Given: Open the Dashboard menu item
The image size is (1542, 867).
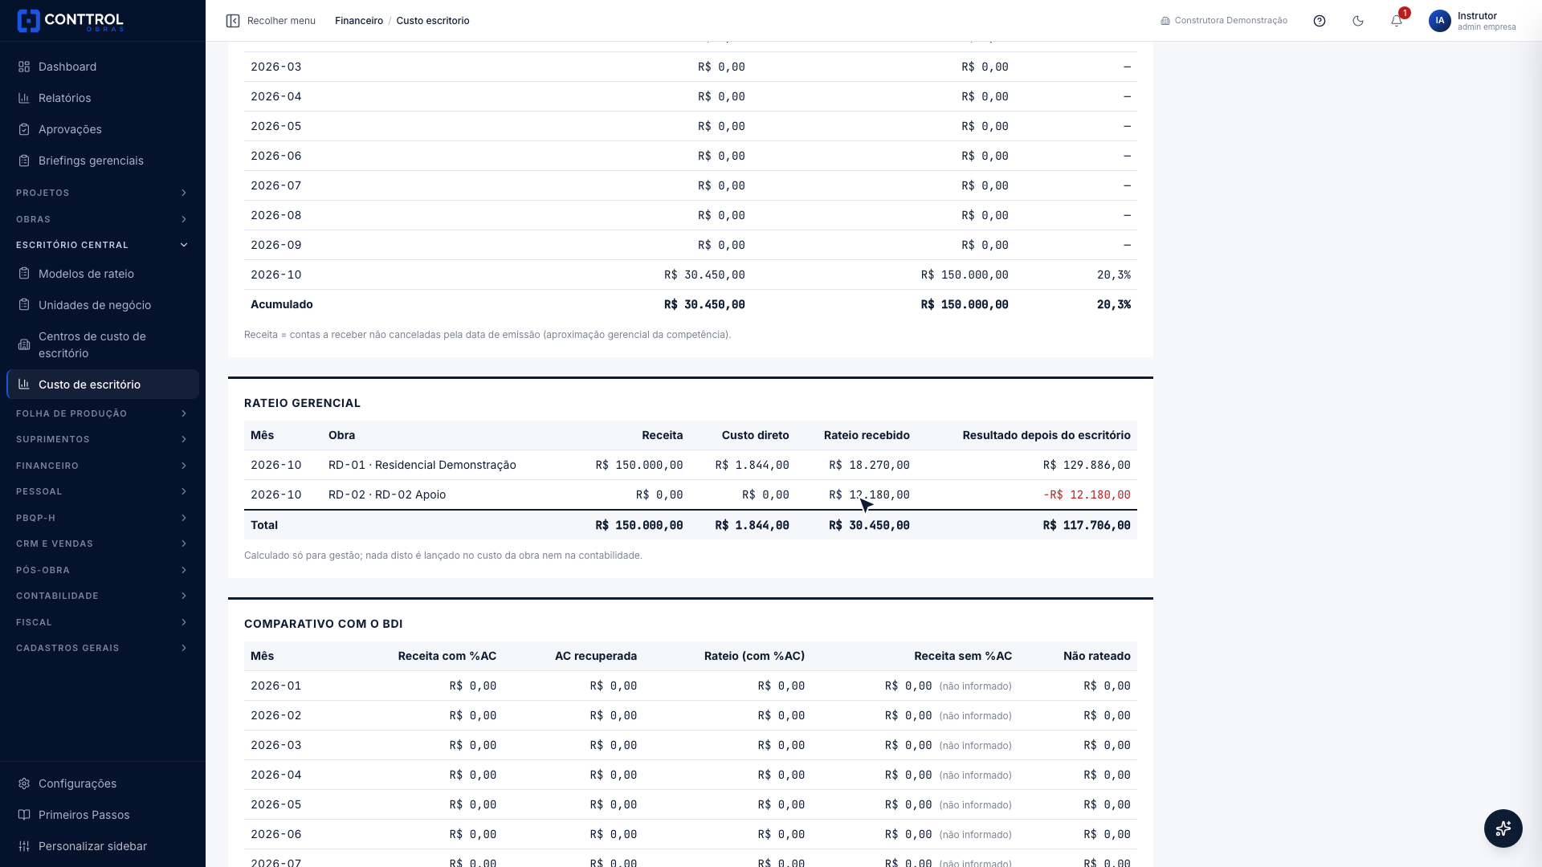Looking at the screenshot, I should (x=103, y=67).
